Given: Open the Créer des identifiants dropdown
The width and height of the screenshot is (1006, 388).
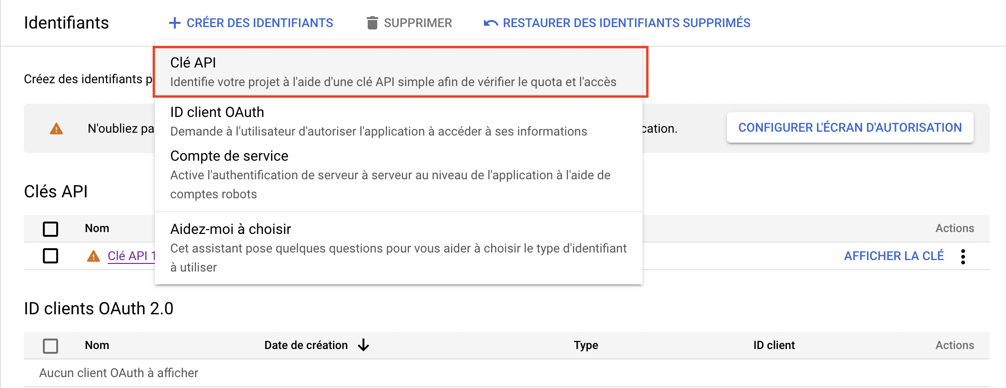Looking at the screenshot, I should (x=251, y=23).
